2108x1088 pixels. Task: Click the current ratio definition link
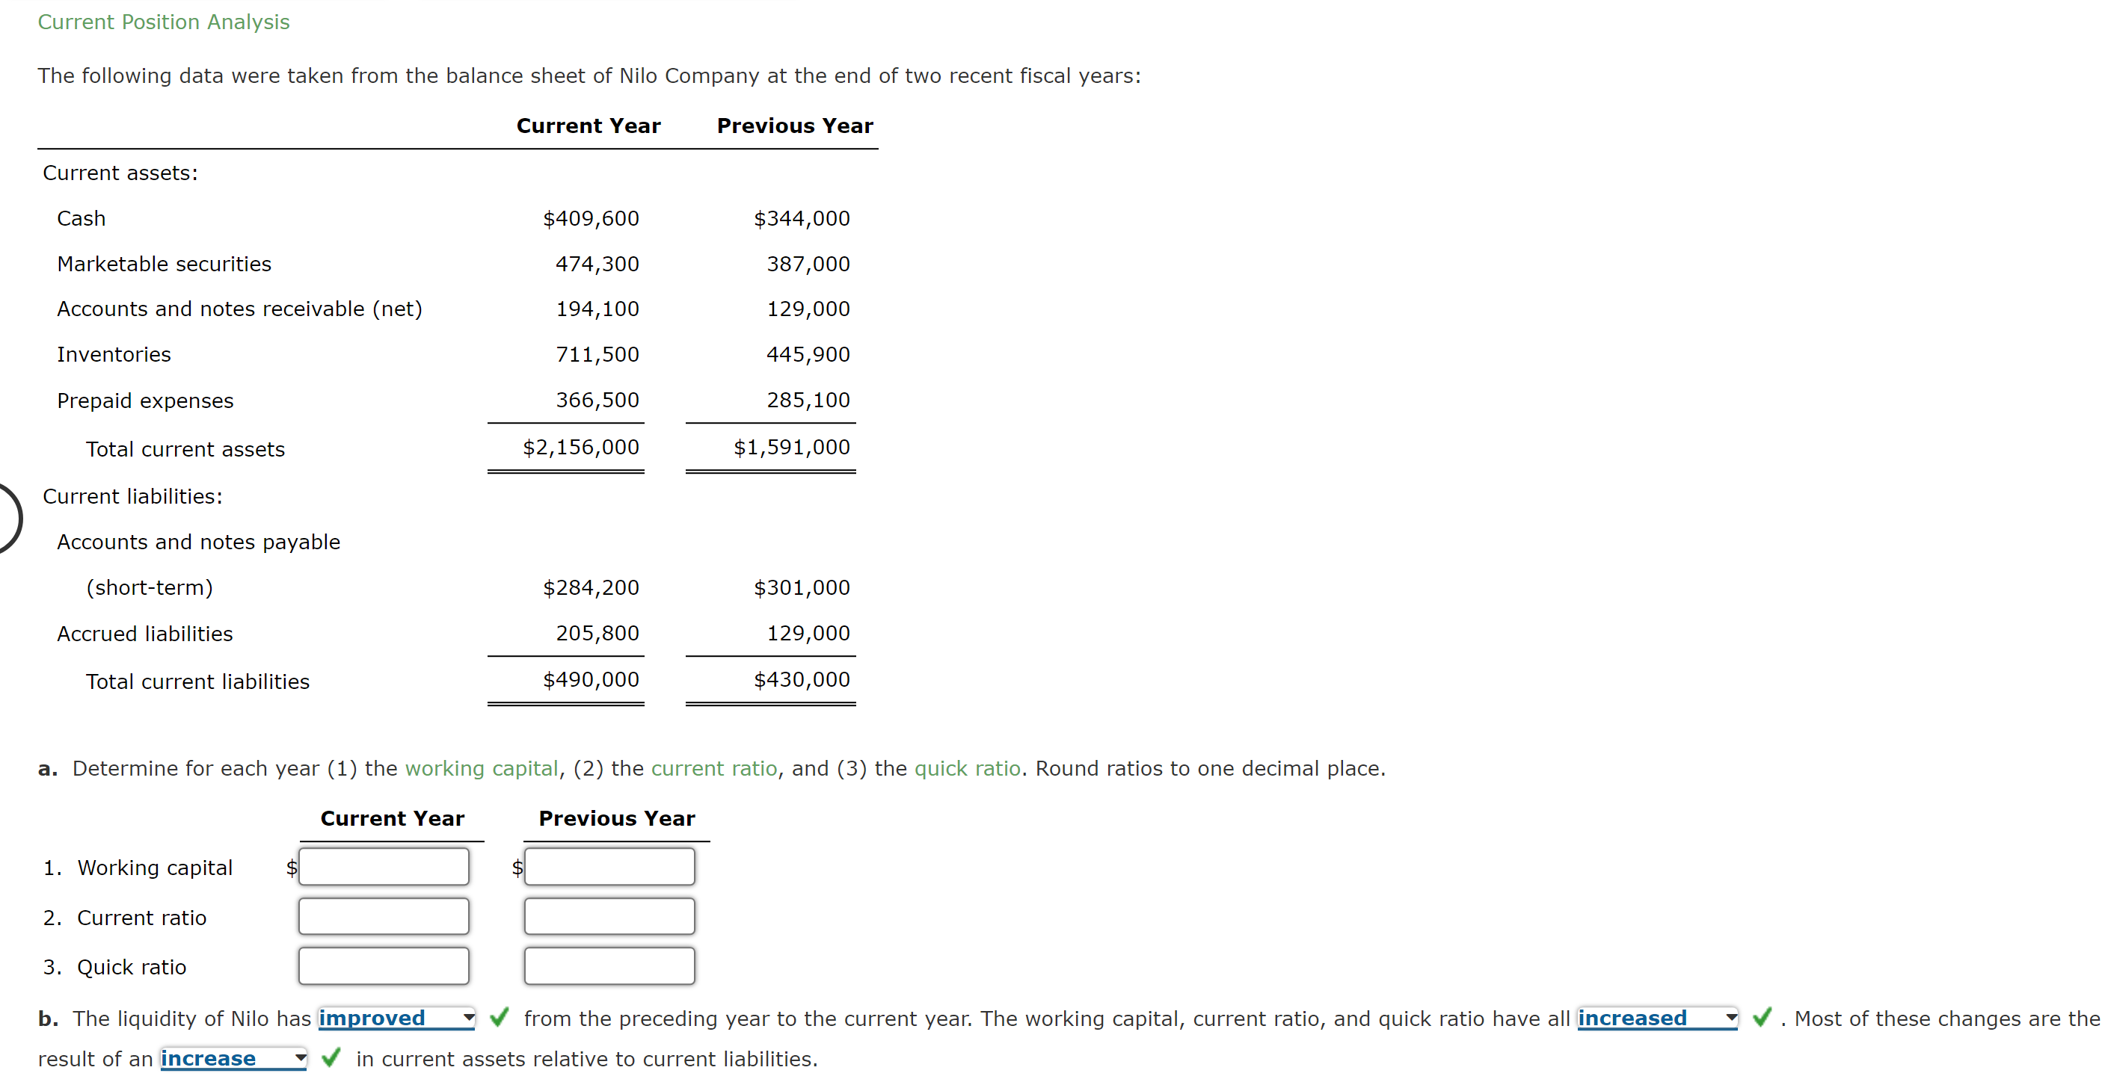pos(713,768)
